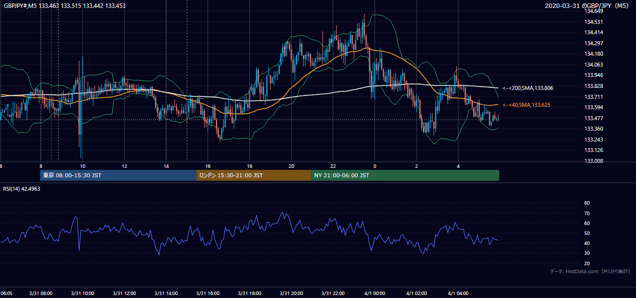Image resolution: width=636 pixels, height=298 pixels.
Task: Click price axis value 133.243
Action: (593, 140)
